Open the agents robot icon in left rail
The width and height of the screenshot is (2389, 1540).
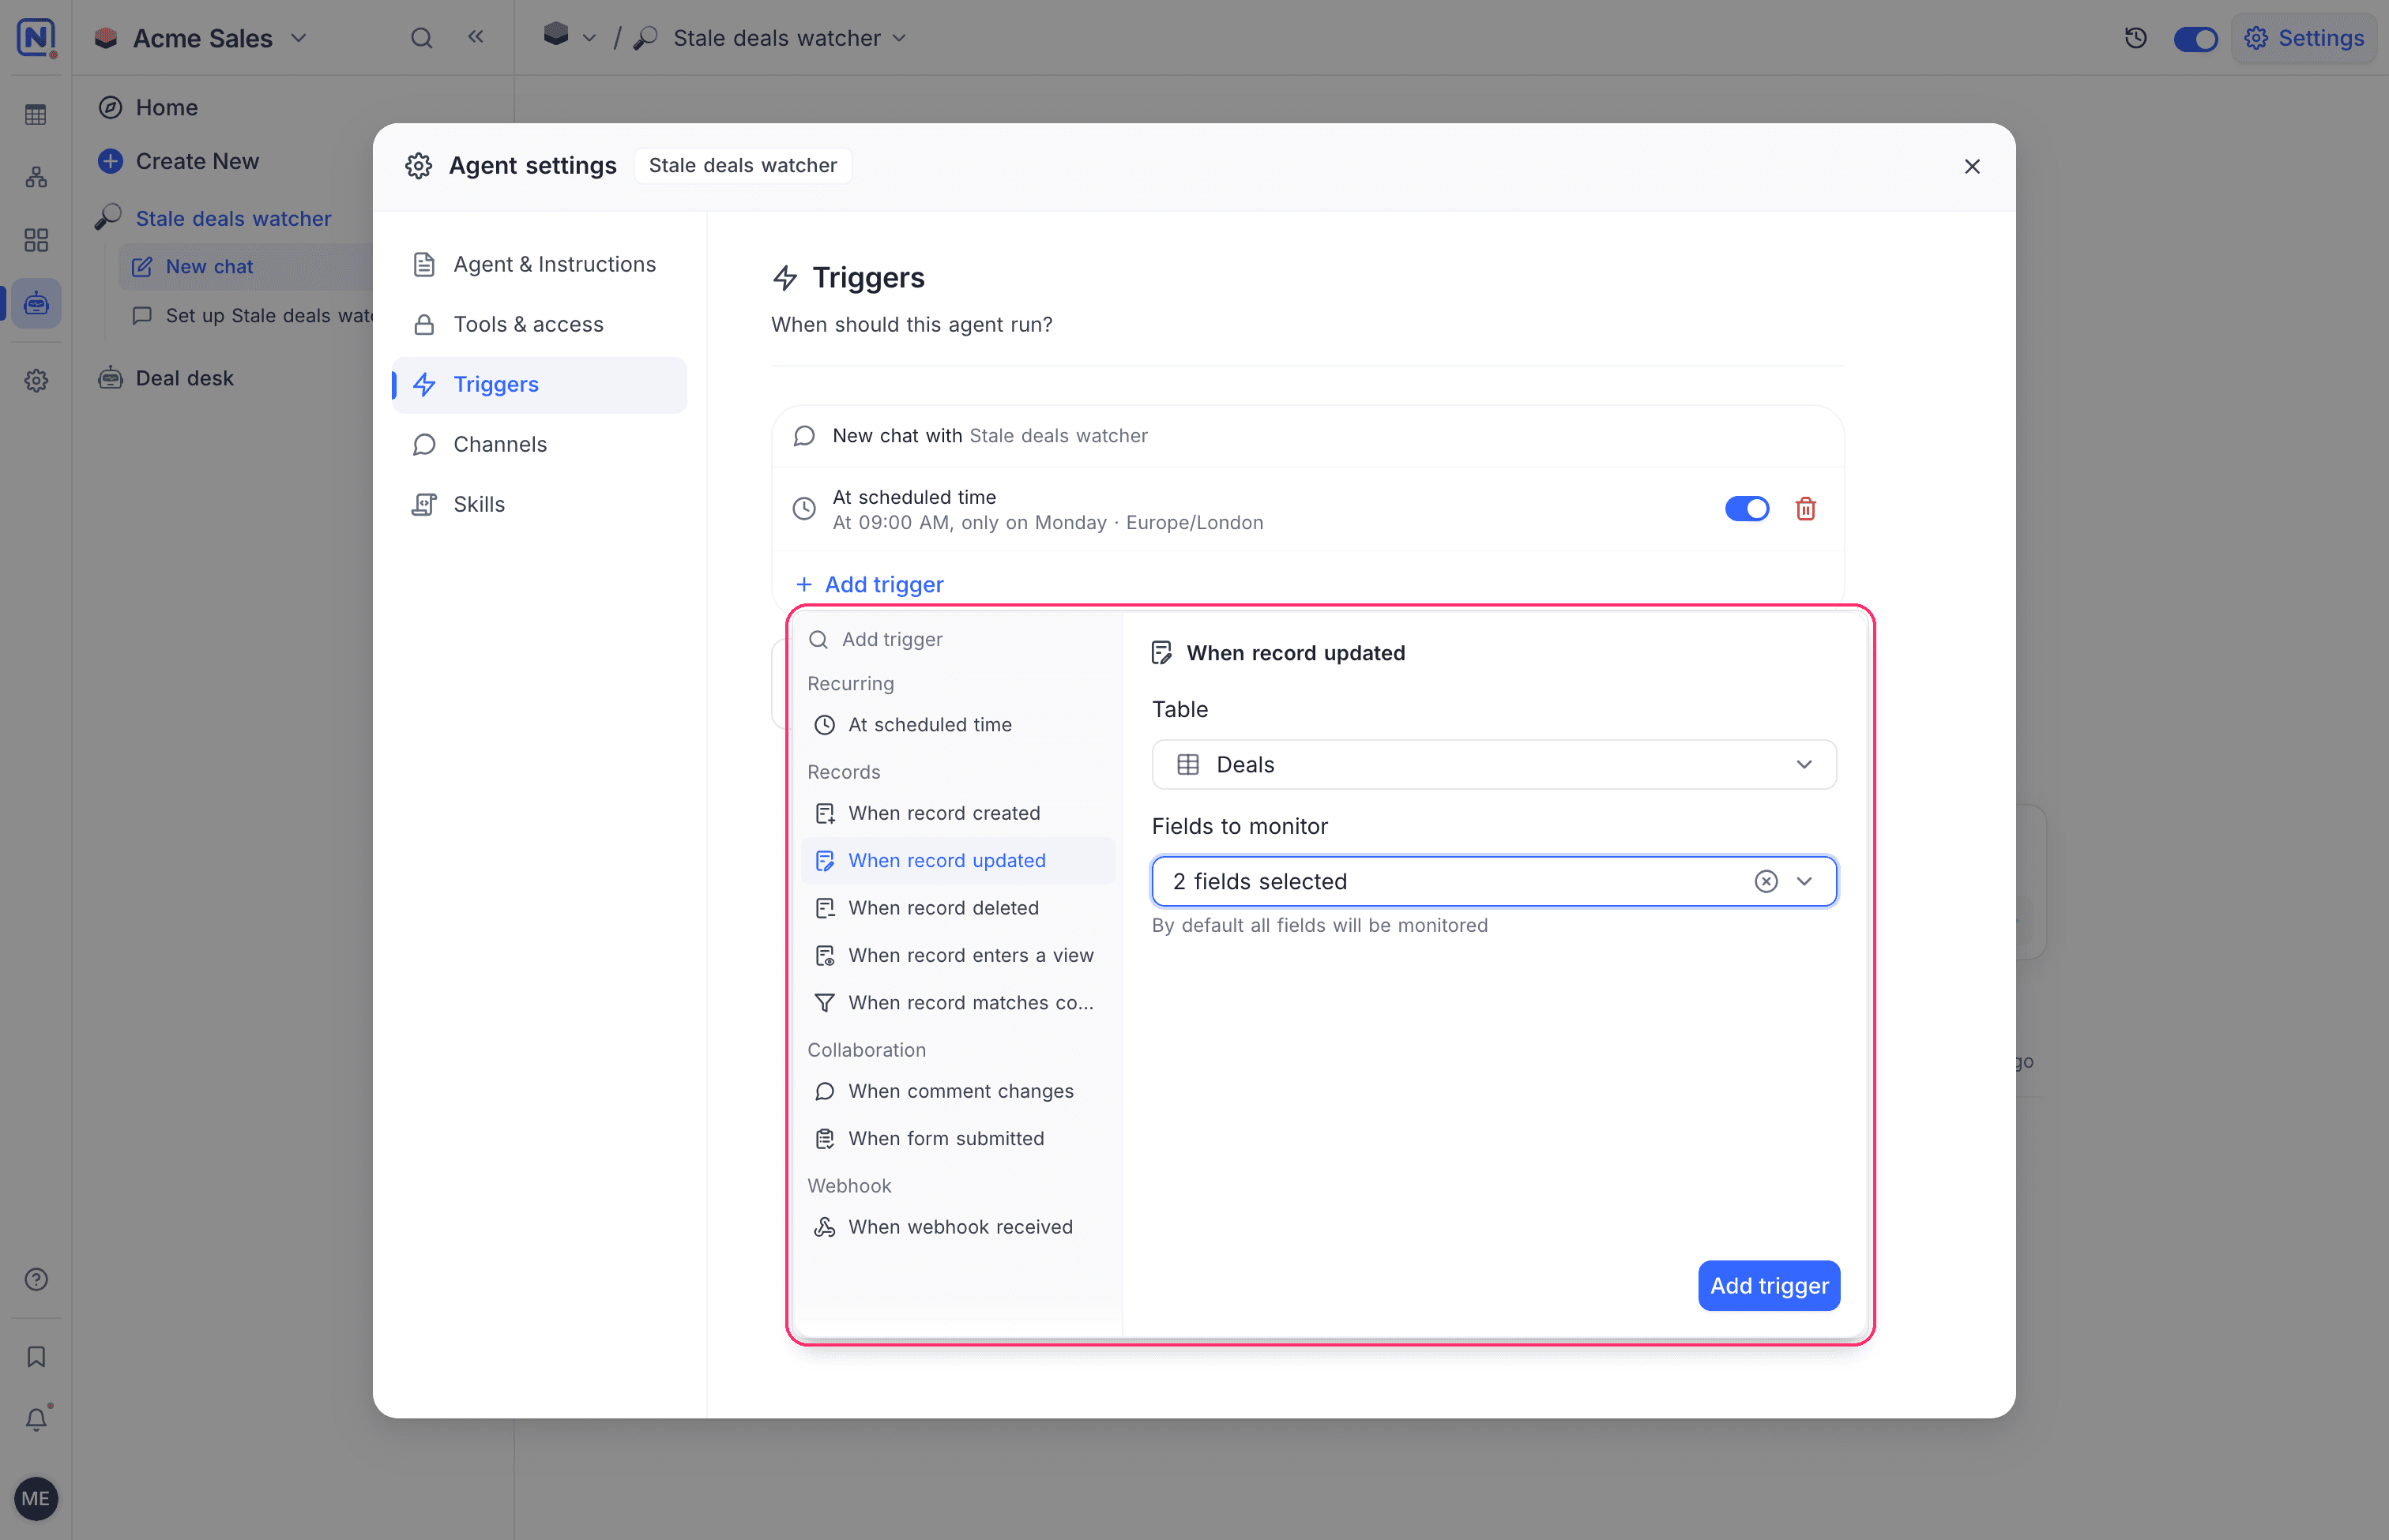36,304
